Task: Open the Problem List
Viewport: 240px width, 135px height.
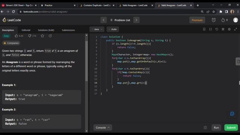Action: tap(120, 20)
